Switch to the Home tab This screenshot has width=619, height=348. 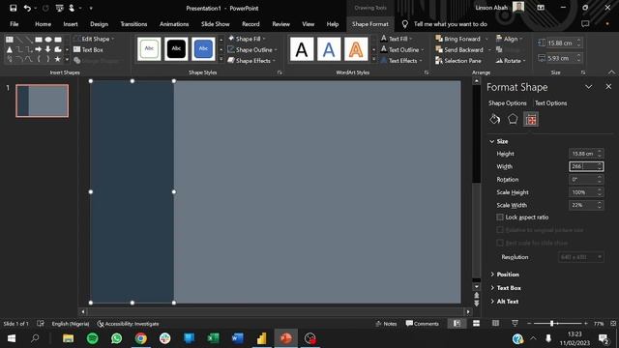click(43, 24)
